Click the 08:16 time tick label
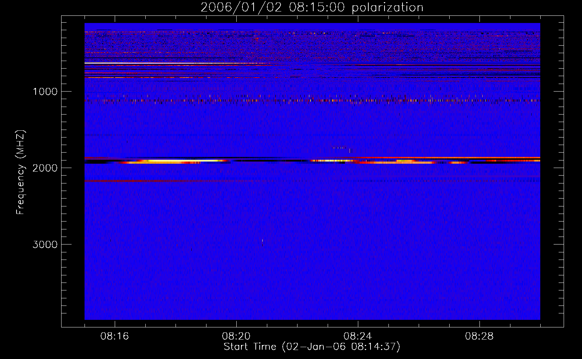This screenshot has width=582, height=359. 115,336
